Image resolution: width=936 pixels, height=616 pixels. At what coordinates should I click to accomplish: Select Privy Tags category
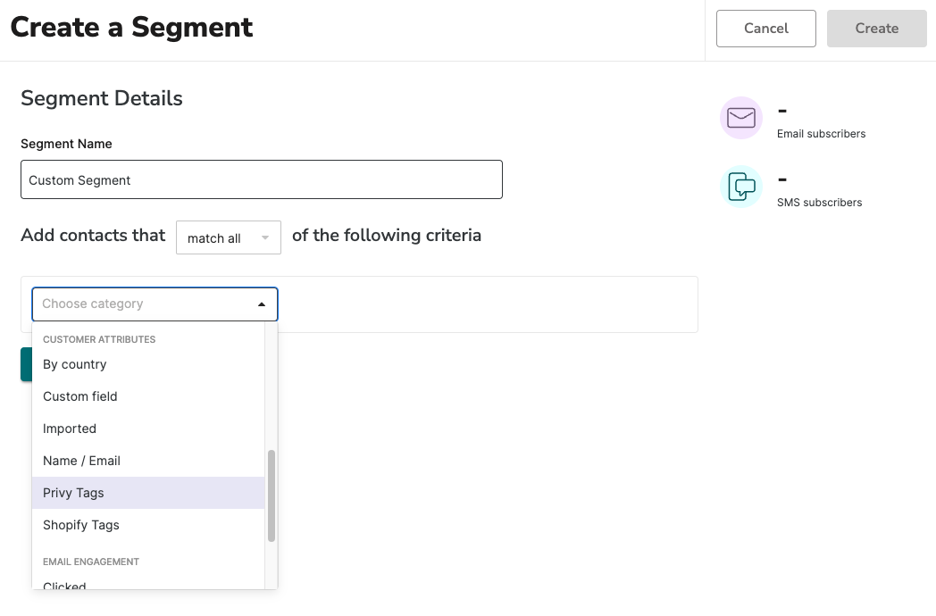[148, 493]
